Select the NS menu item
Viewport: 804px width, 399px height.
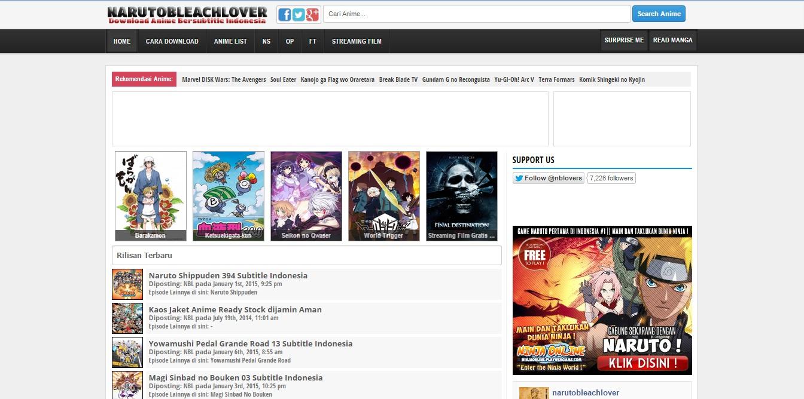pos(266,41)
